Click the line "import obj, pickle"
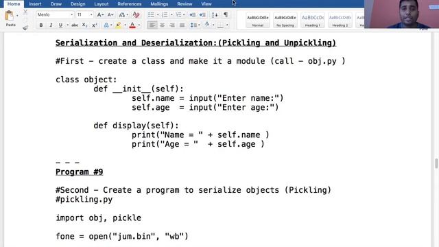This screenshot has height=247, width=439. click(98, 218)
